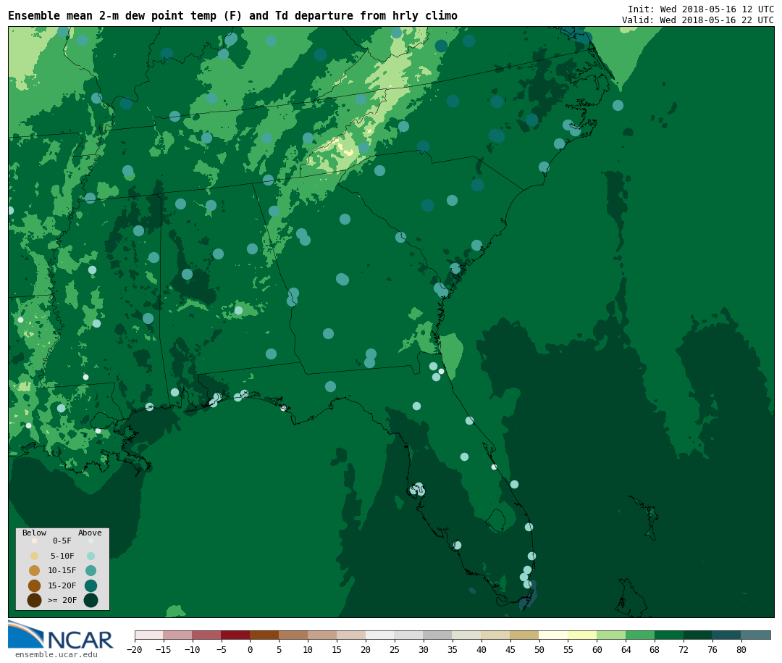The width and height of the screenshot is (782, 663).
Task: Pick the dark red -5 to 0 swatch
Action: point(236,635)
